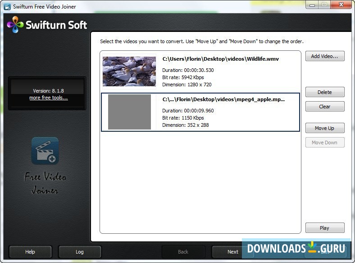Image resolution: width=355 pixels, height=263 pixels.
Task: Click the Version: 8.1.8 label
Action: [x=49, y=91]
